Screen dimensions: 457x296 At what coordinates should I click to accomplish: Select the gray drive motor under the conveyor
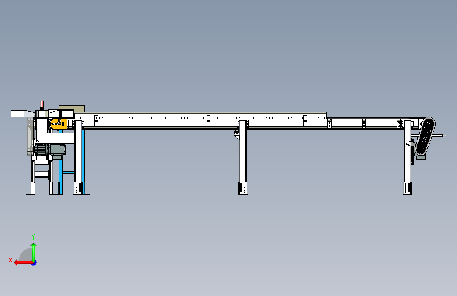pyautogui.click(x=50, y=150)
